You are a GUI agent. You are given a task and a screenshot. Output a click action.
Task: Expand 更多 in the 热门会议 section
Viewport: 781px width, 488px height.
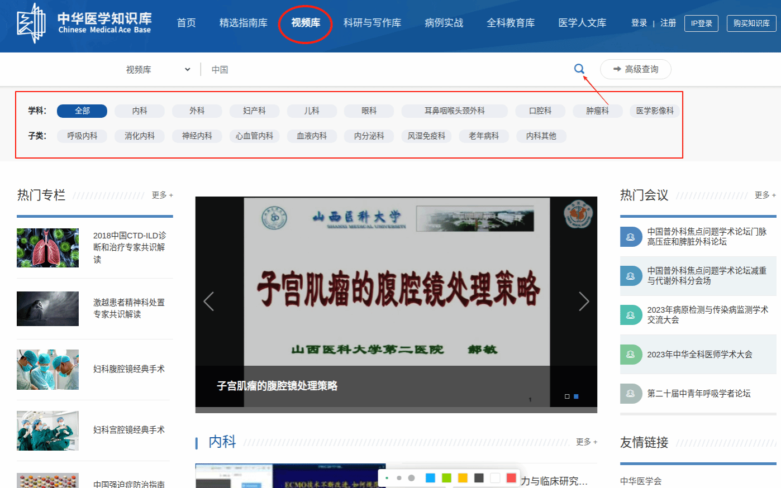(765, 195)
